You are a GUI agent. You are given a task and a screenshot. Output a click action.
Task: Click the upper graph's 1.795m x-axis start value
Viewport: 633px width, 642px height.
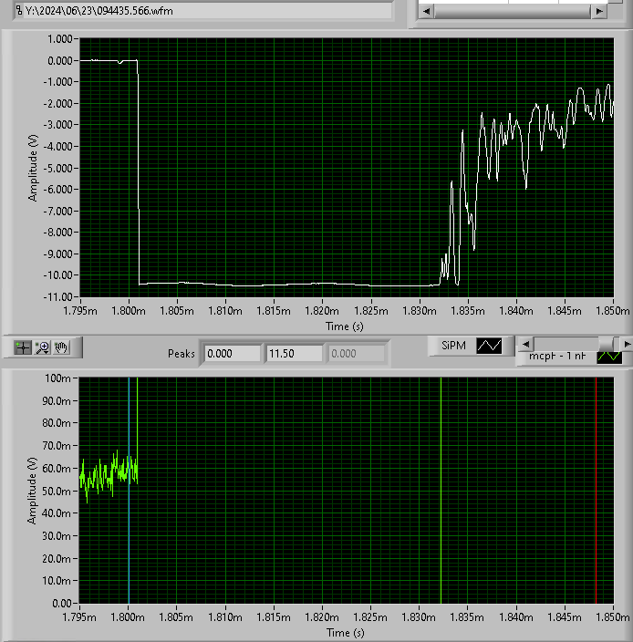80,311
